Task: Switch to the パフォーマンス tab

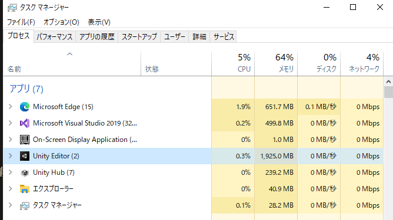Action: [x=54, y=37]
